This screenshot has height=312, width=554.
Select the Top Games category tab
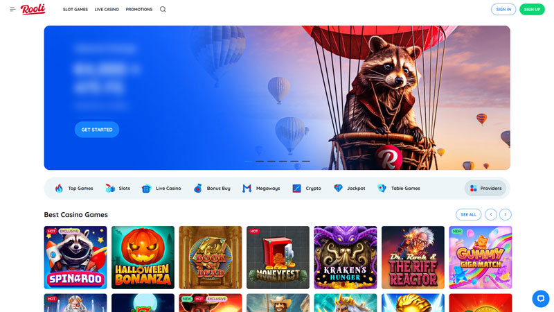tap(74, 188)
